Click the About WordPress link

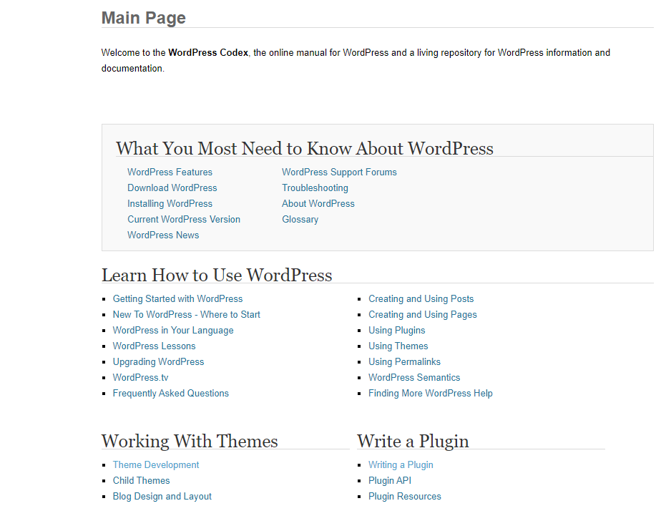[318, 204]
